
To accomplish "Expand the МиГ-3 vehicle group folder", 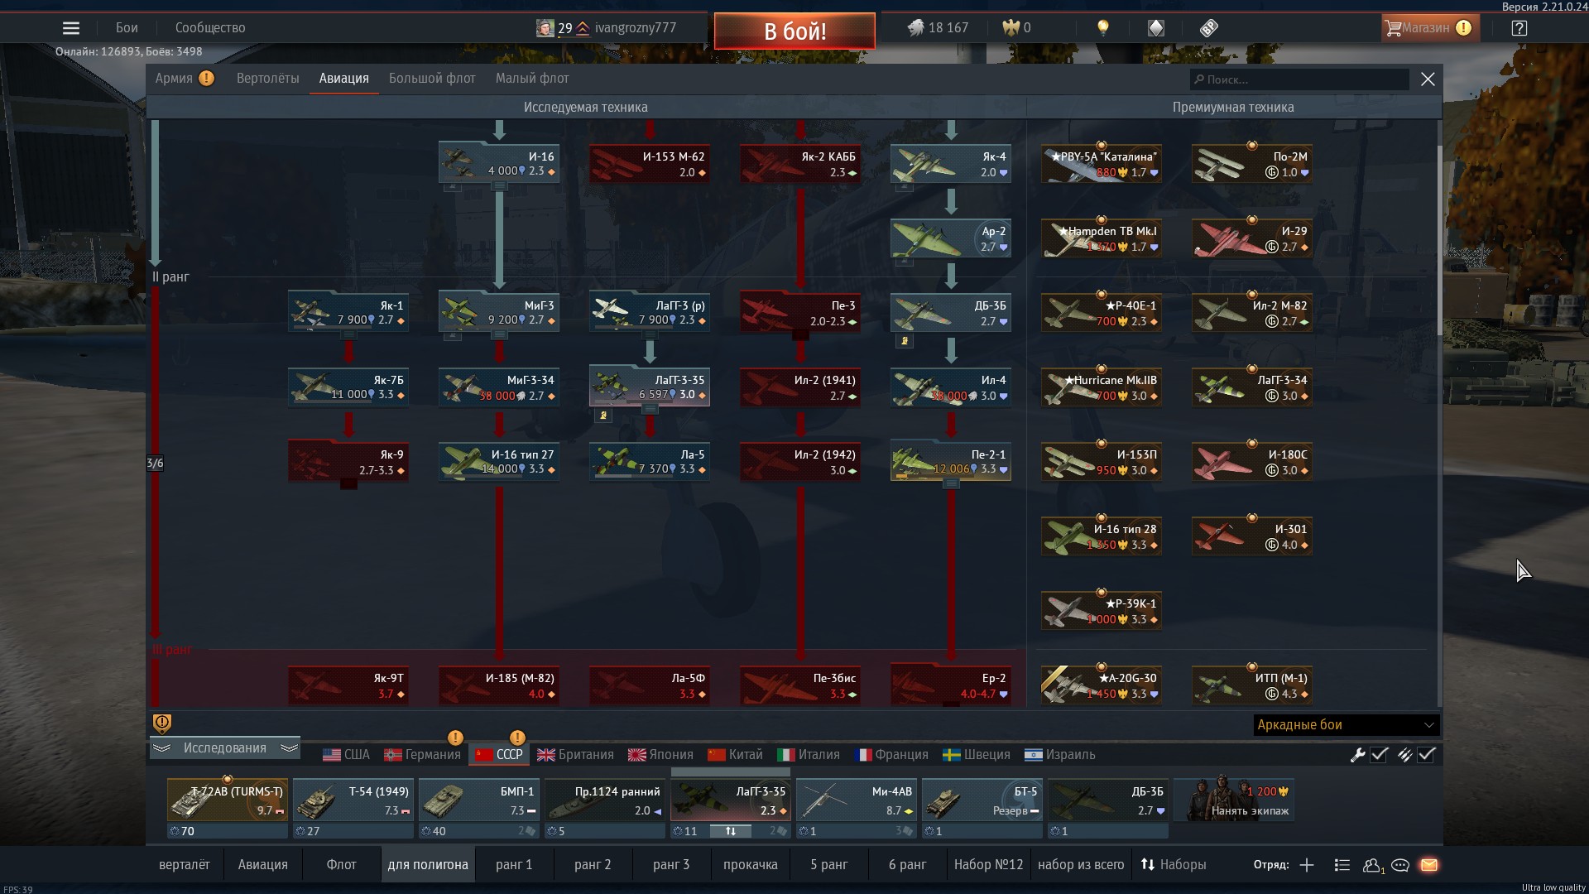I will (x=500, y=336).
